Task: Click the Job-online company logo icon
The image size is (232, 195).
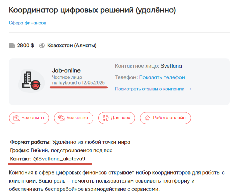Action: point(30,81)
